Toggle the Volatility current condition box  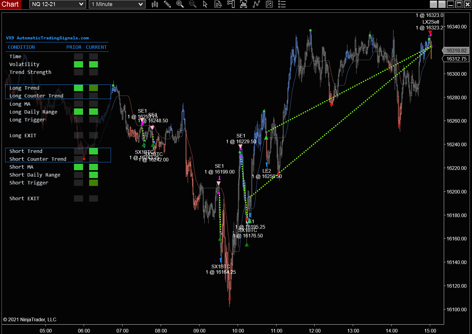click(x=93, y=64)
